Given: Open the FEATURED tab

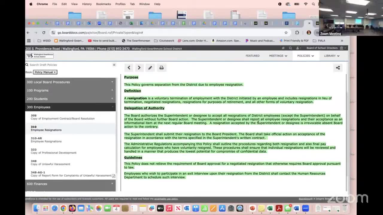Looking at the screenshot, I should [253, 56].
